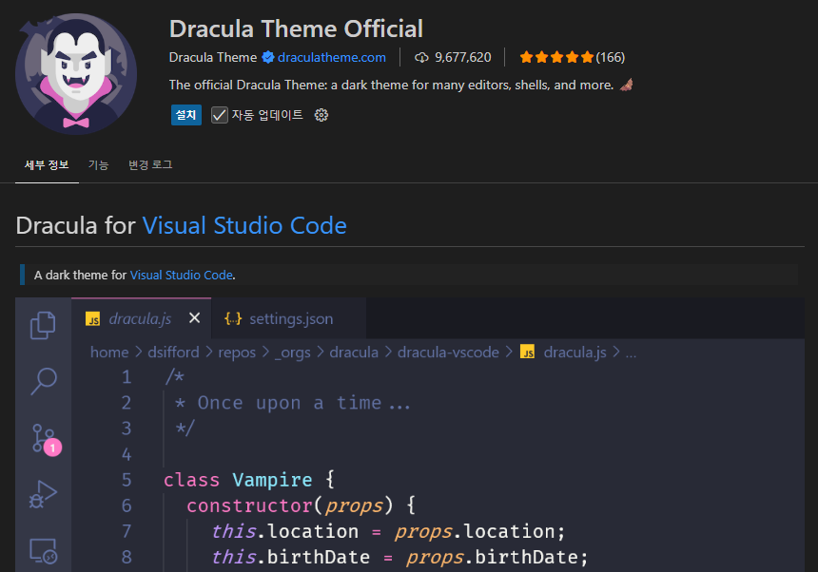The image size is (818, 572).
Task: Click the 설치 install button
Action: pyautogui.click(x=186, y=115)
